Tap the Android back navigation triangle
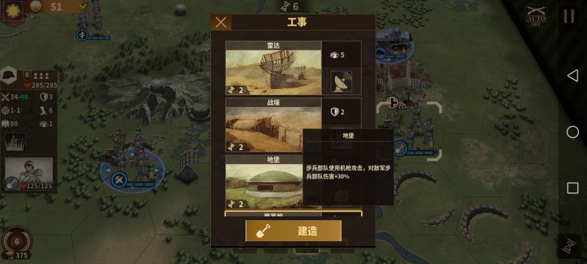 [x=572, y=76]
